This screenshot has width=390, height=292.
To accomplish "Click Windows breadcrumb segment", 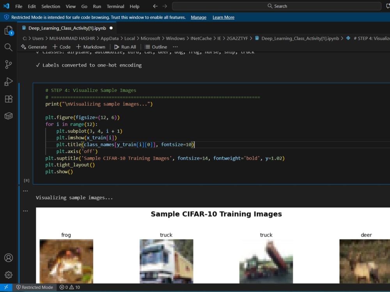I will click(175, 39).
